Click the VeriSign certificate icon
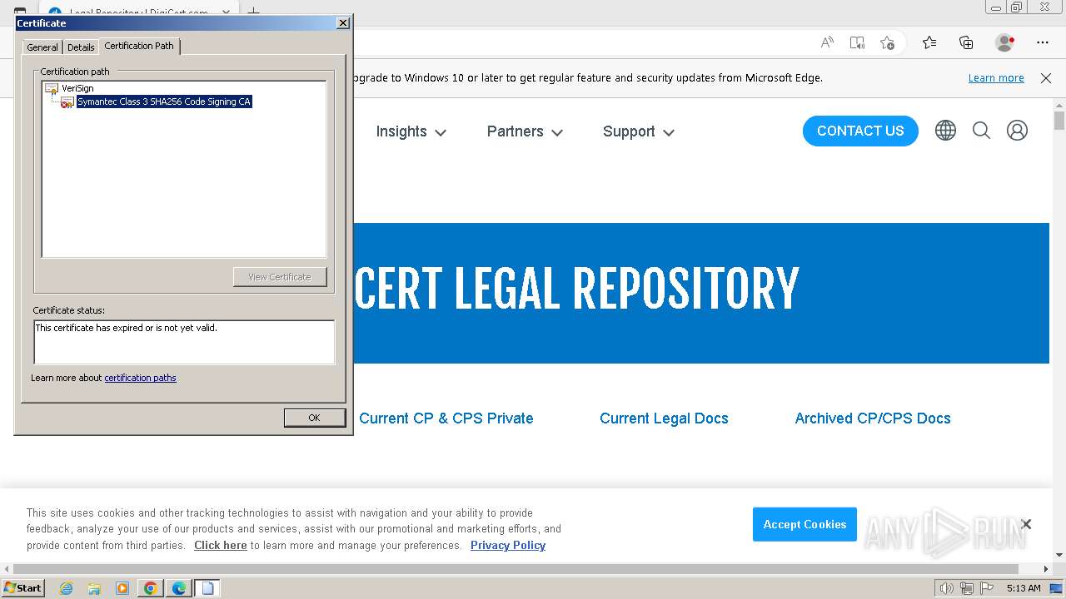Image resolution: width=1066 pixels, height=599 pixels. pos(52,88)
